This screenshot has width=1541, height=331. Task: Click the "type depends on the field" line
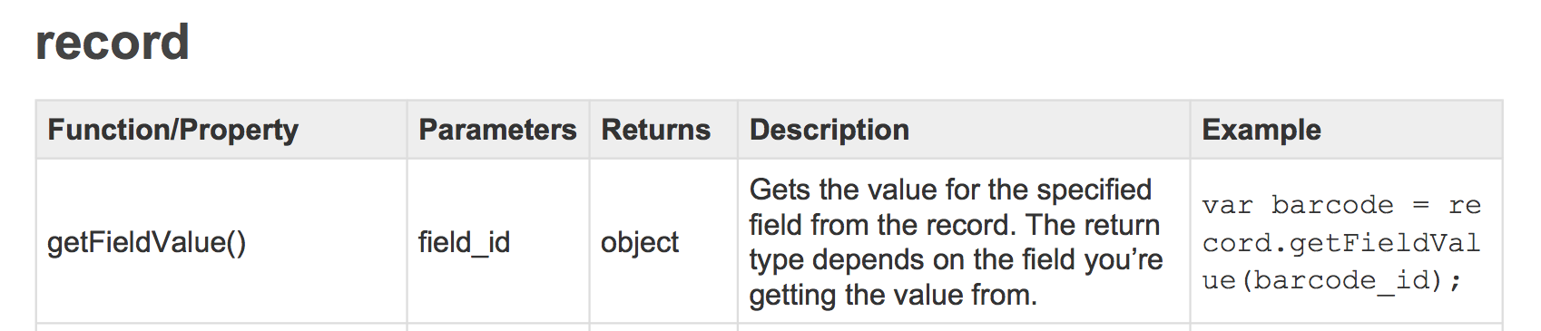tap(956, 259)
